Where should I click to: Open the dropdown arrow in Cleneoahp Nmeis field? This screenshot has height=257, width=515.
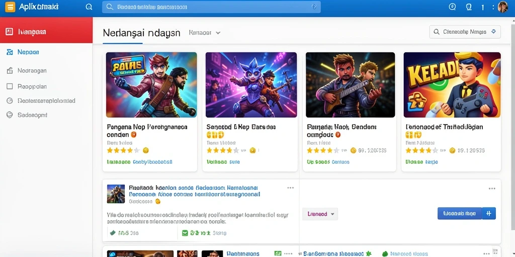pyautogui.click(x=493, y=32)
